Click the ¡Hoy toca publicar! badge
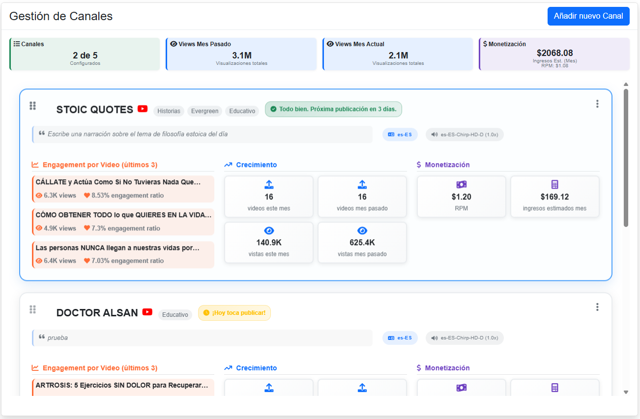640x419 pixels. 234,313
